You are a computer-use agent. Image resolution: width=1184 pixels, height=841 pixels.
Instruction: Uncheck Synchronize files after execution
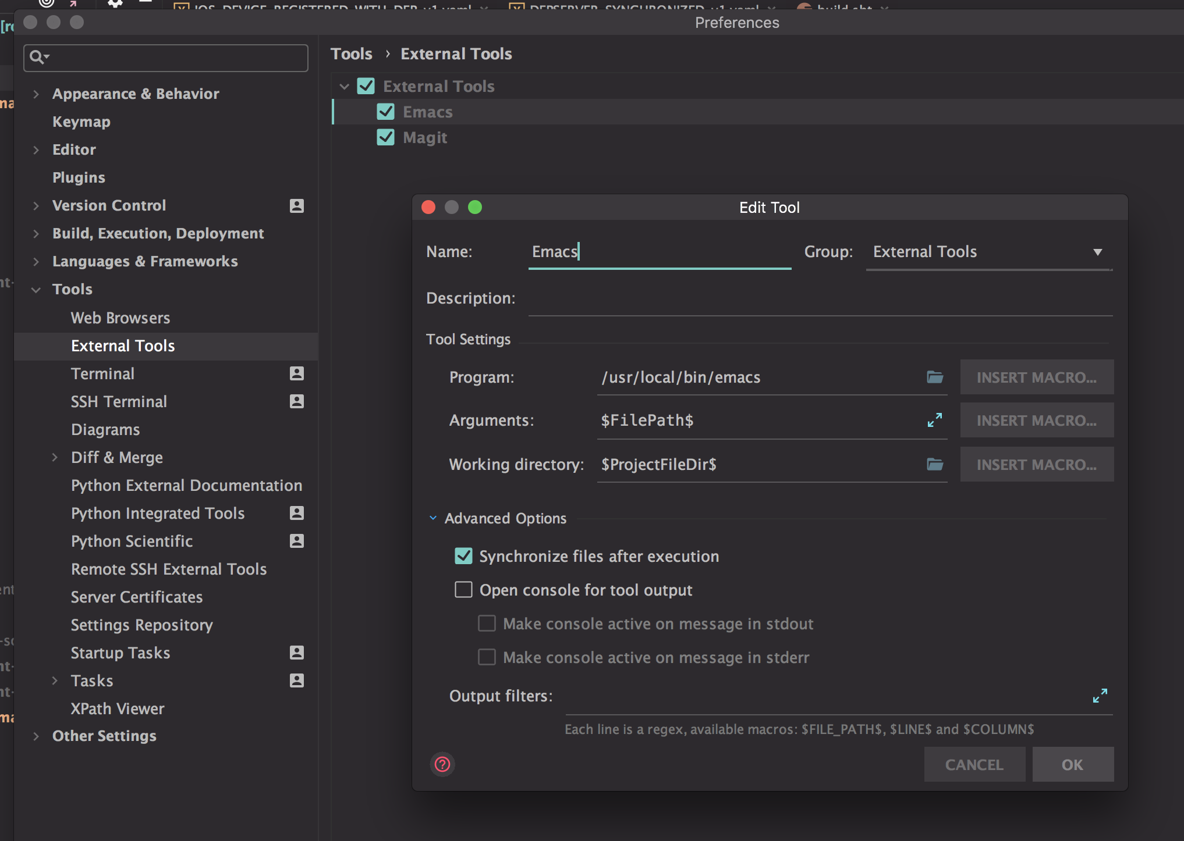463,556
